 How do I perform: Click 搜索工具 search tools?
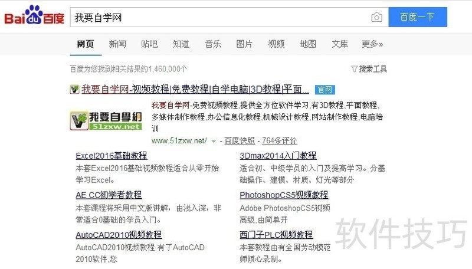[373, 69]
